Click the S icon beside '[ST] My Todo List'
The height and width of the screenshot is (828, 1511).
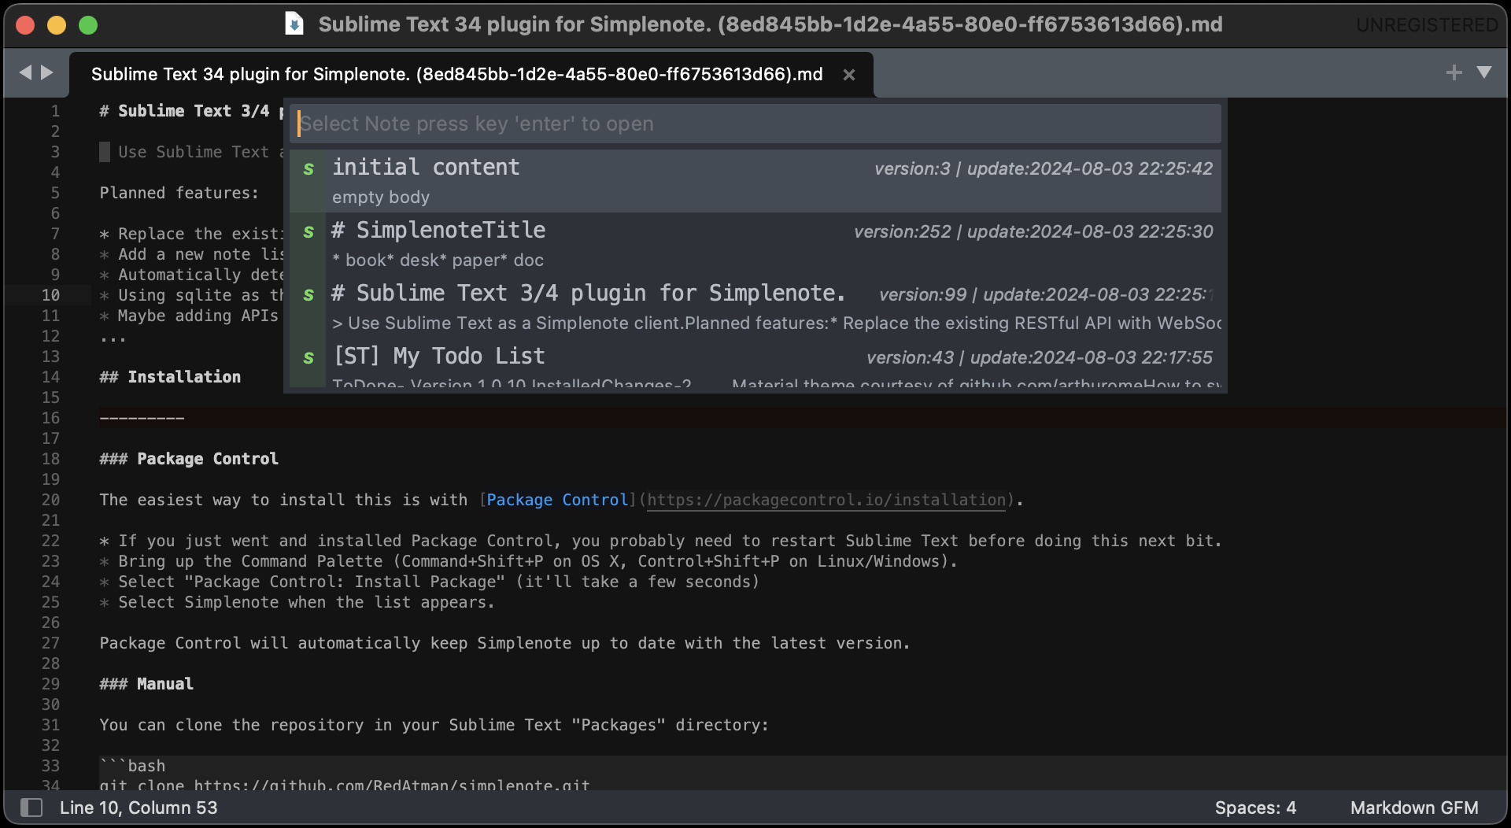click(308, 357)
